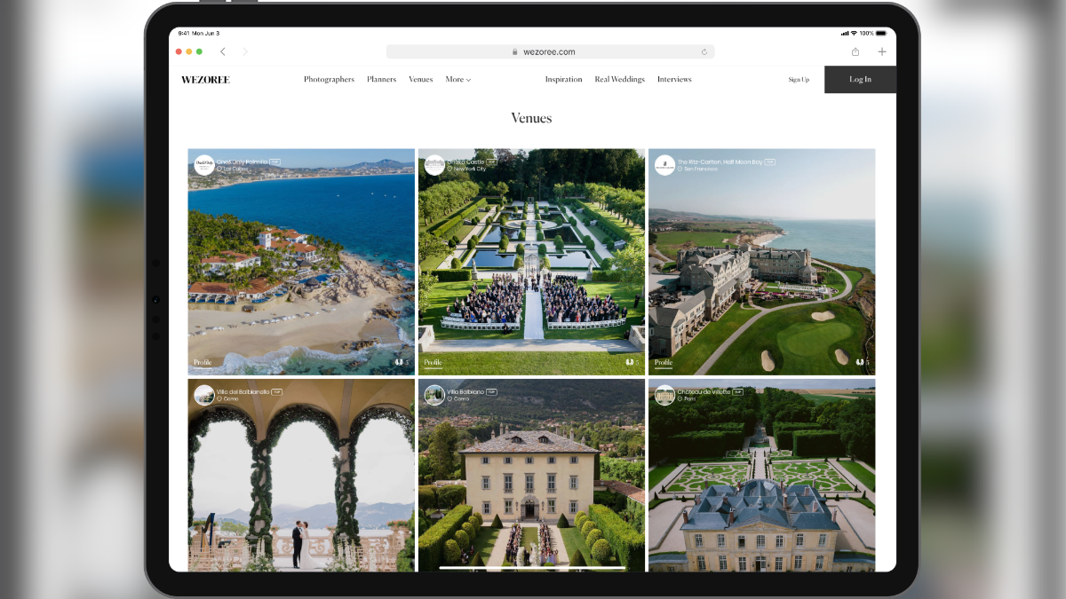Open the Photographers menu item
The image size is (1066, 599).
point(330,79)
